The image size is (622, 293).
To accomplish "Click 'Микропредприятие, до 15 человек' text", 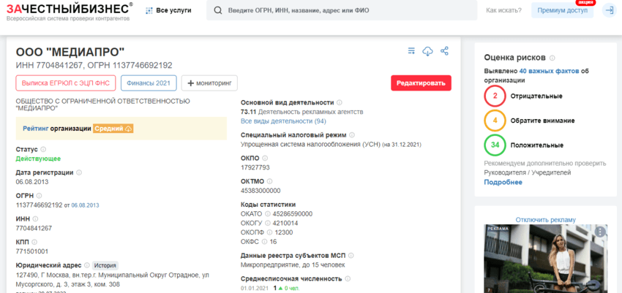I will tap(293, 265).
